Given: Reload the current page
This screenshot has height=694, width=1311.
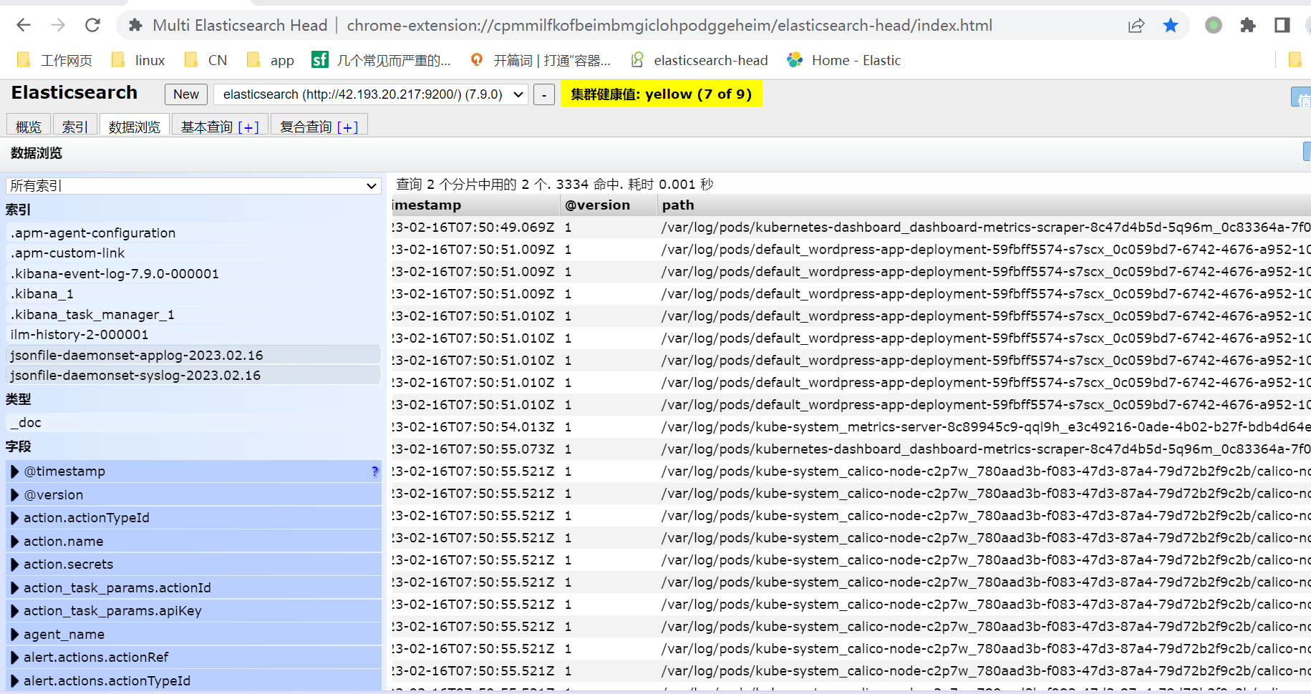Looking at the screenshot, I should pos(92,25).
